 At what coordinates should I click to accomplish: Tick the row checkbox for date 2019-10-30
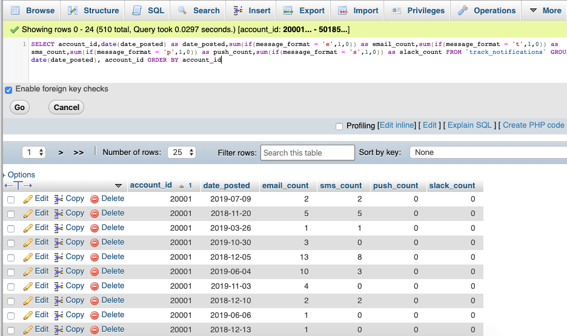click(11, 243)
